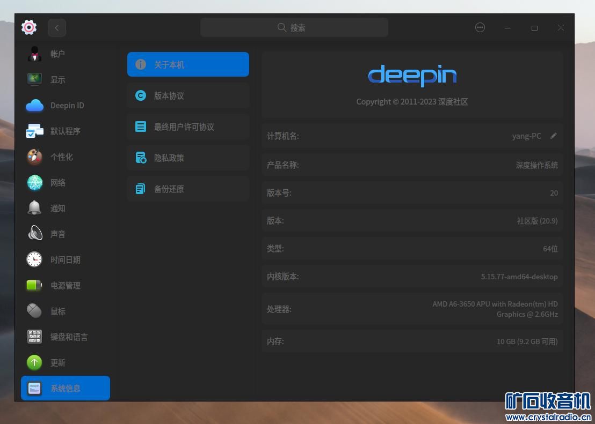595x424 pixels.
Task: Click the 社区版 (20.9) edition value
Action: coord(537,221)
